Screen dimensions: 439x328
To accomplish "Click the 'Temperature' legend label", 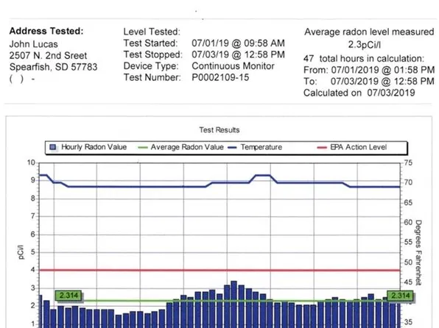I will (261, 147).
